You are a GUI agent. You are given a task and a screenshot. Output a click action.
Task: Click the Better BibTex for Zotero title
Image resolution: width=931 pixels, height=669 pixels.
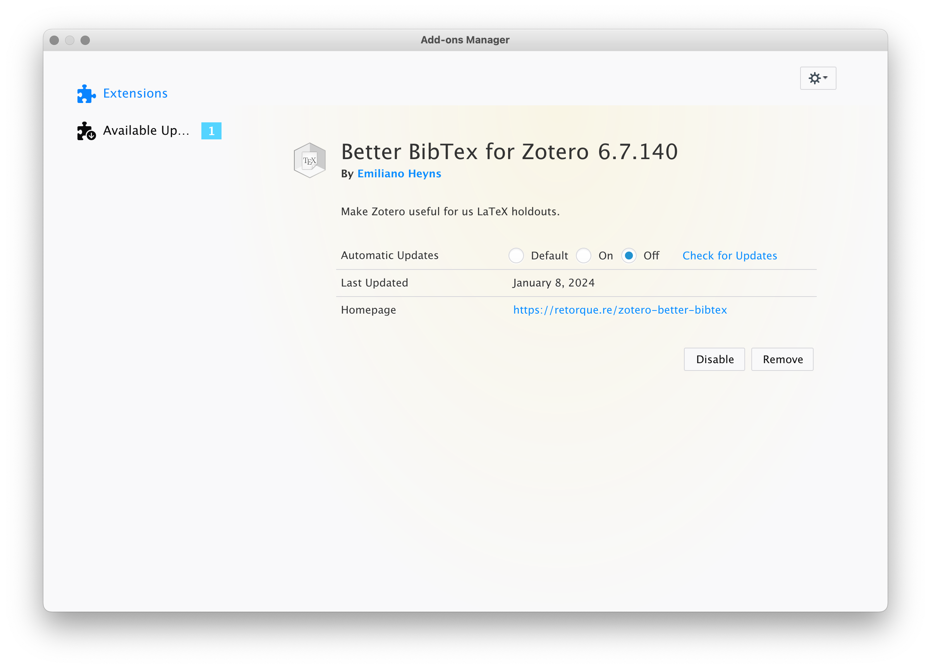pos(509,151)
